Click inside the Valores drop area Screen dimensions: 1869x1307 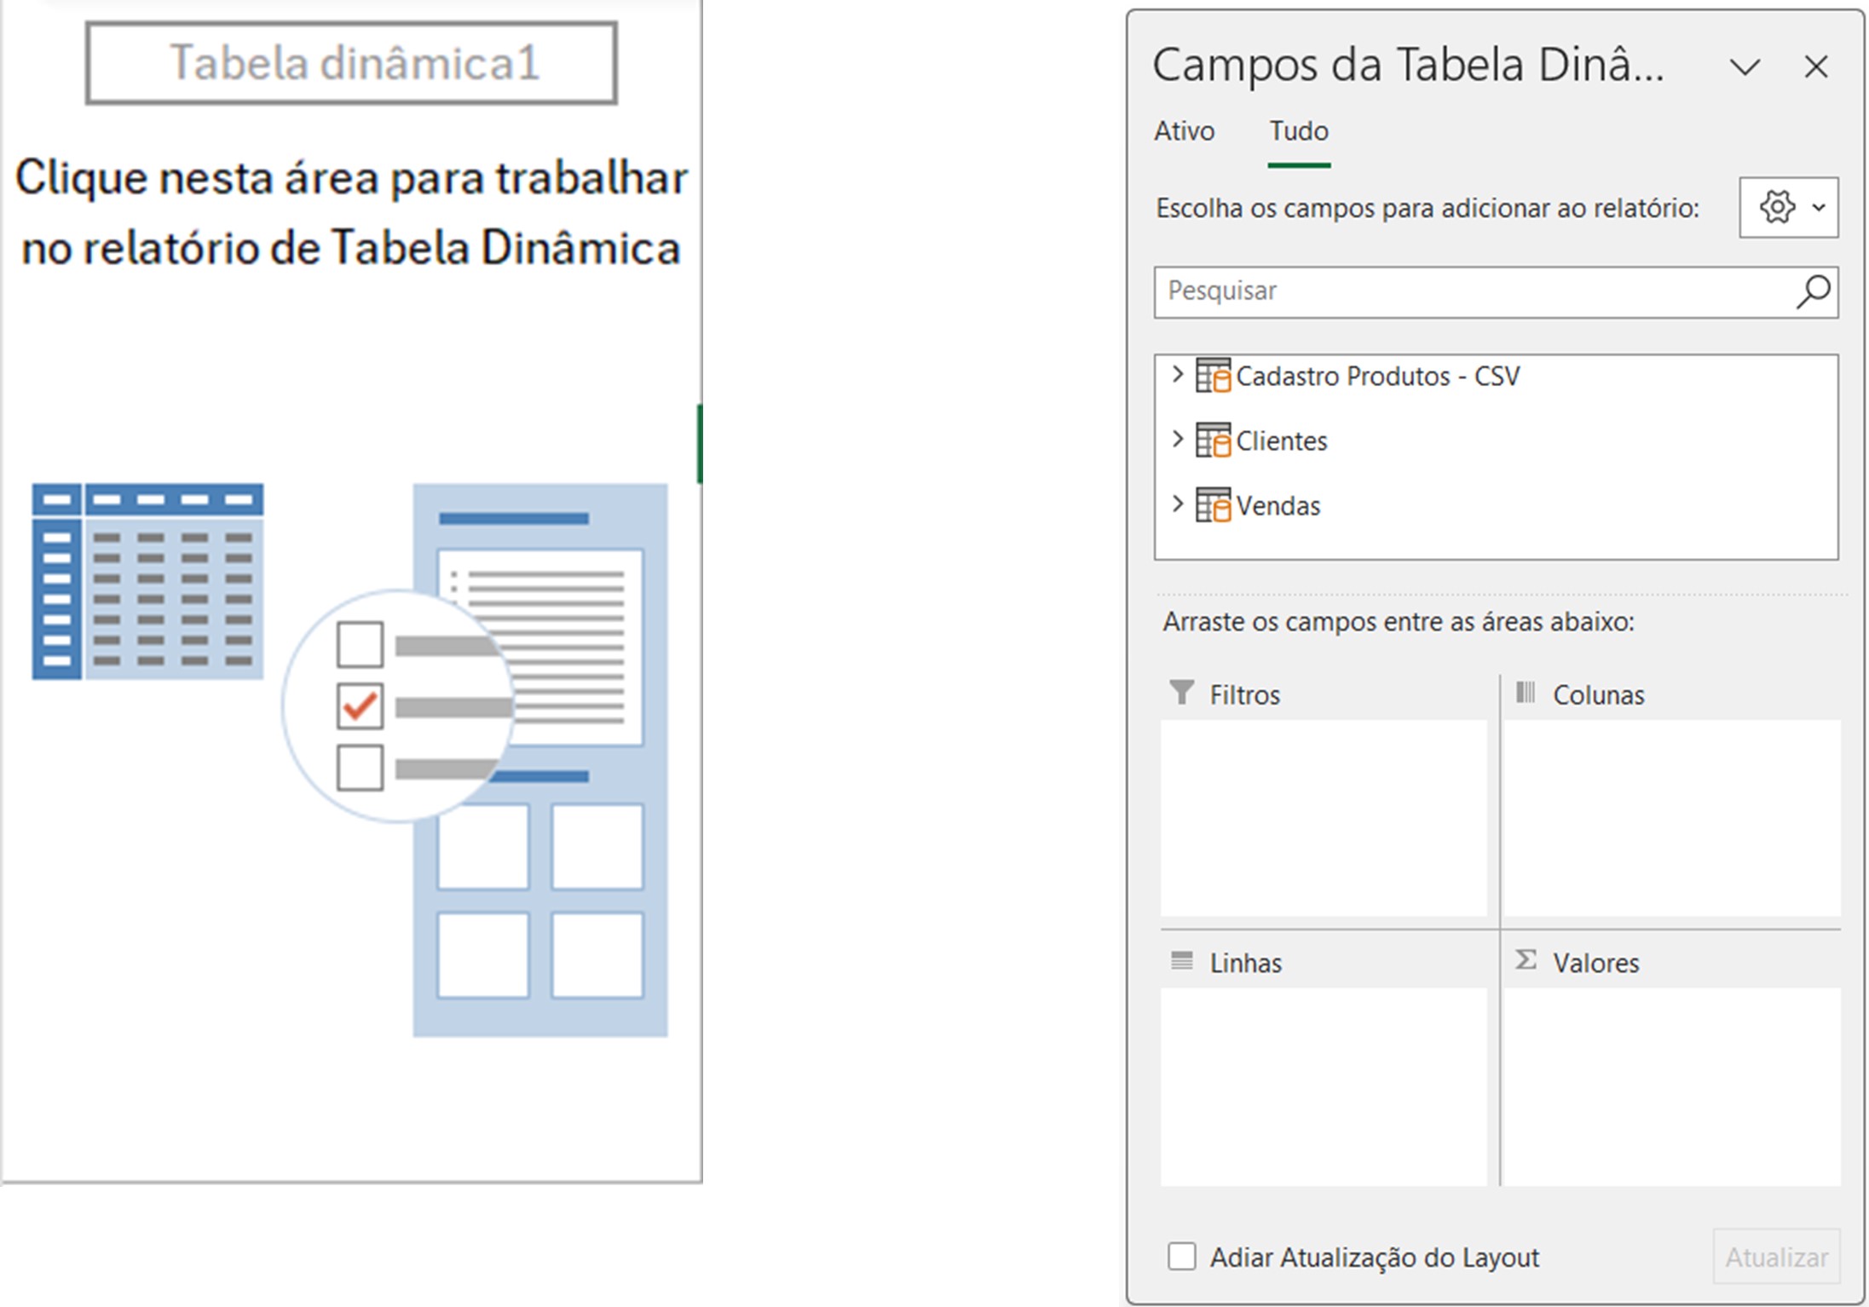(x=1672, y=1086)
